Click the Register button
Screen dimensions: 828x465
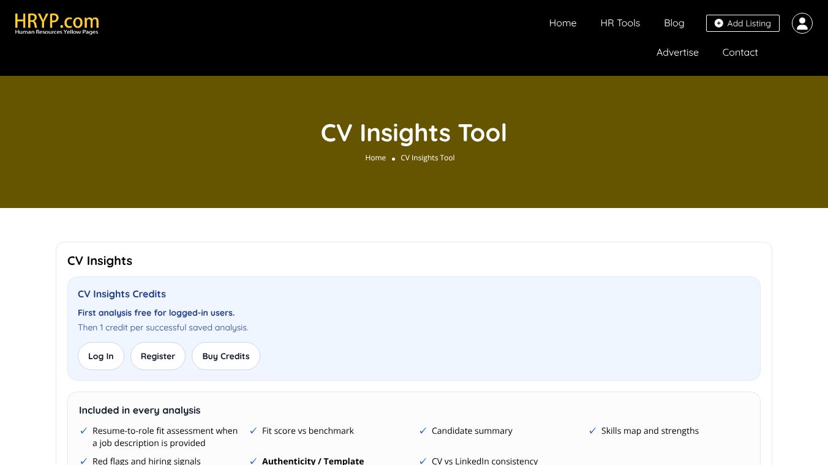158,356
